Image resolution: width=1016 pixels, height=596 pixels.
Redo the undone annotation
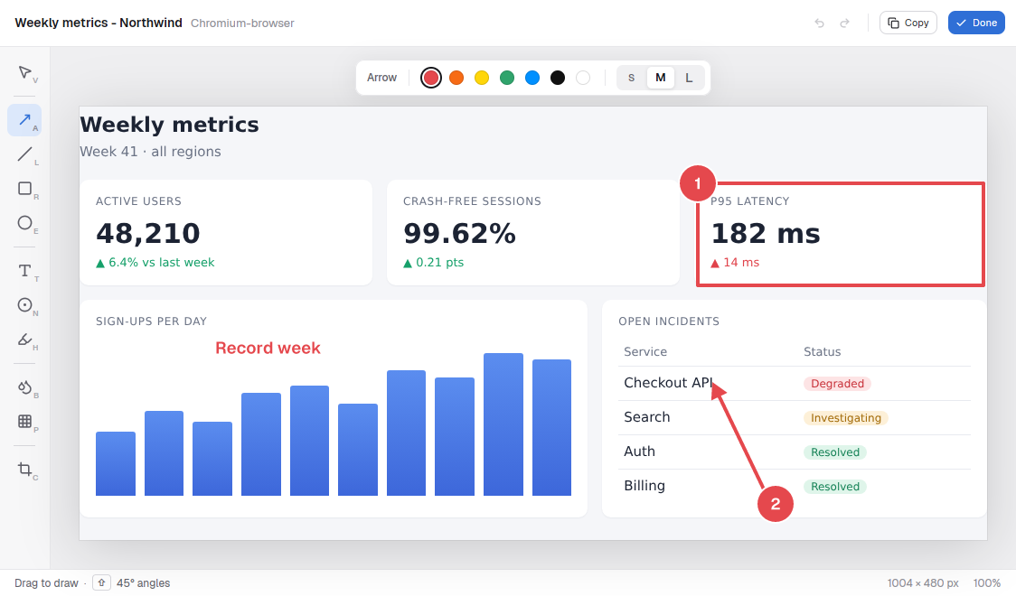pos(844,23)
